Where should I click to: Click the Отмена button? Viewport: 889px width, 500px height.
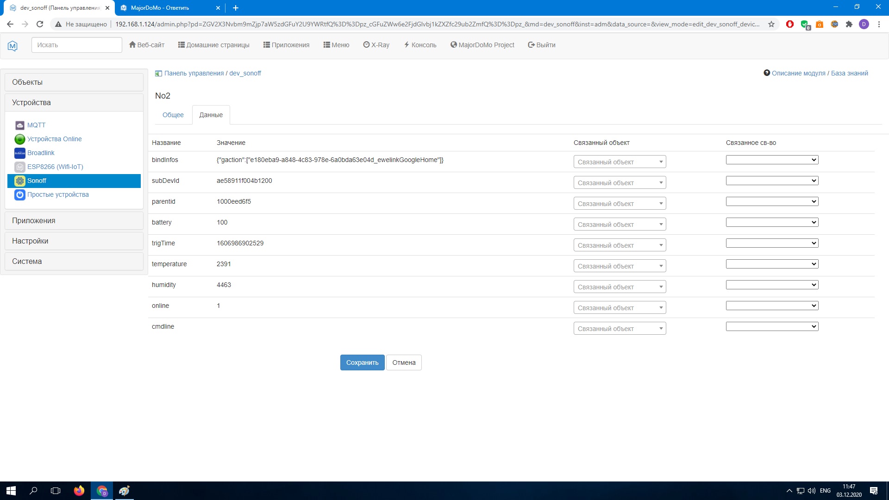pyautogui.click(x=404, y=362)
